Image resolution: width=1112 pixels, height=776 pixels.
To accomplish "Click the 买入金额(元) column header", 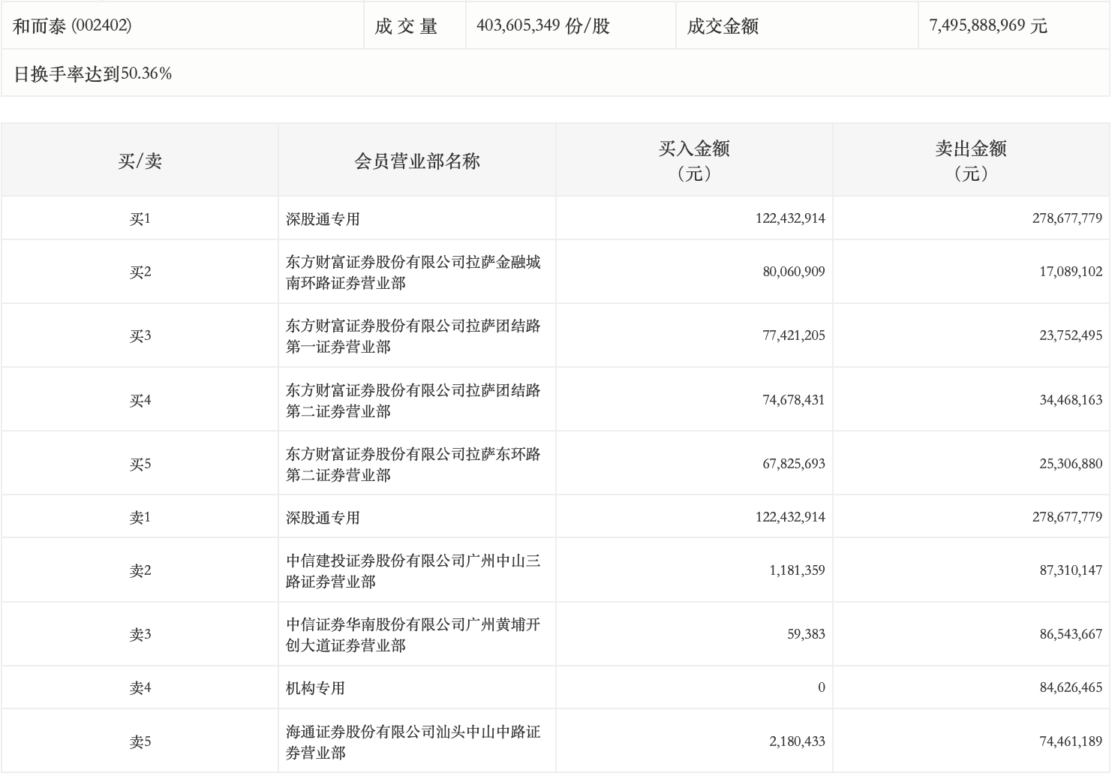I will click(x=694, y=161).
